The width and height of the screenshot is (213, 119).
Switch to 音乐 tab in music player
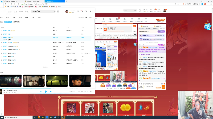[10, 12]
